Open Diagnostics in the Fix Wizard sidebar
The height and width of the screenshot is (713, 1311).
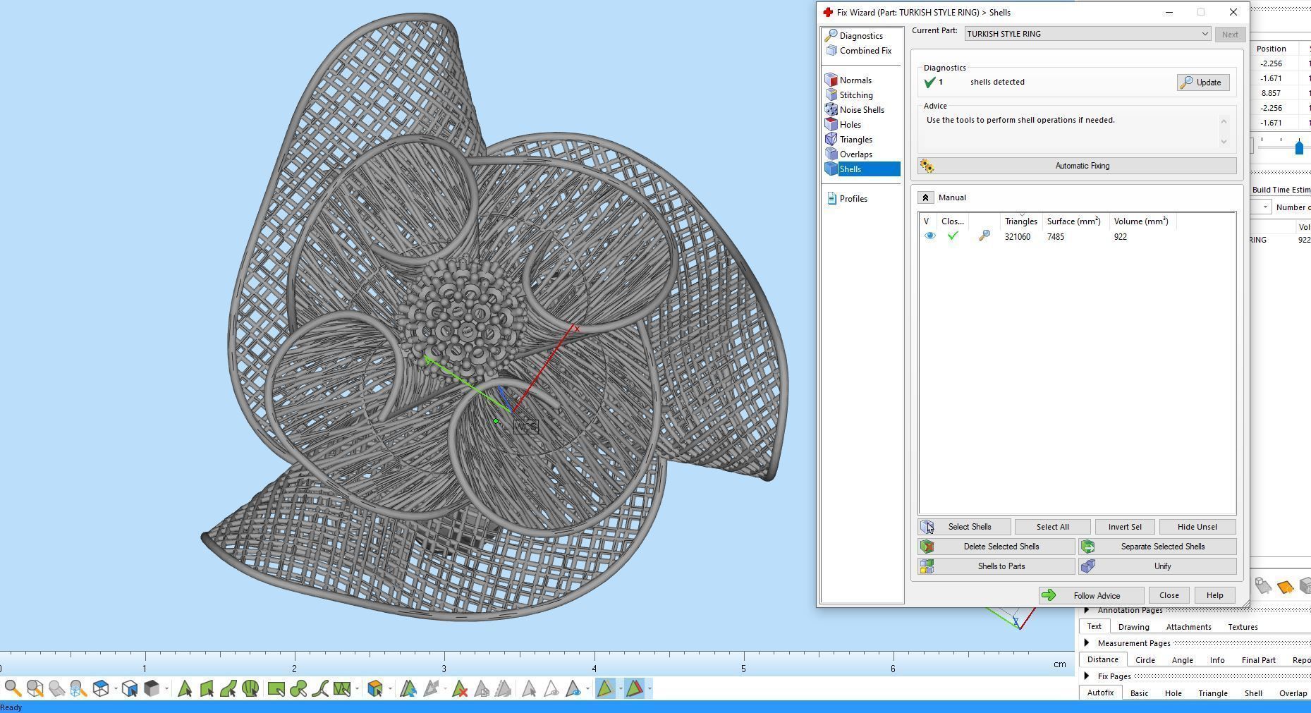tap(860, 36)
